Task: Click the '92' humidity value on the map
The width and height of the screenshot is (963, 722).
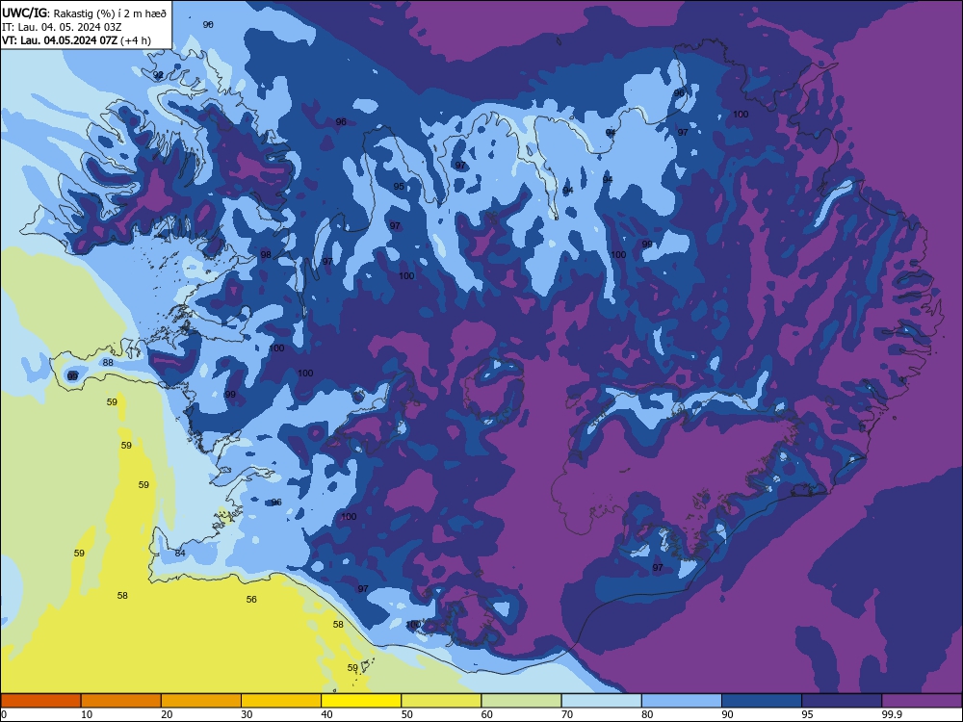Action: (159, 75)
